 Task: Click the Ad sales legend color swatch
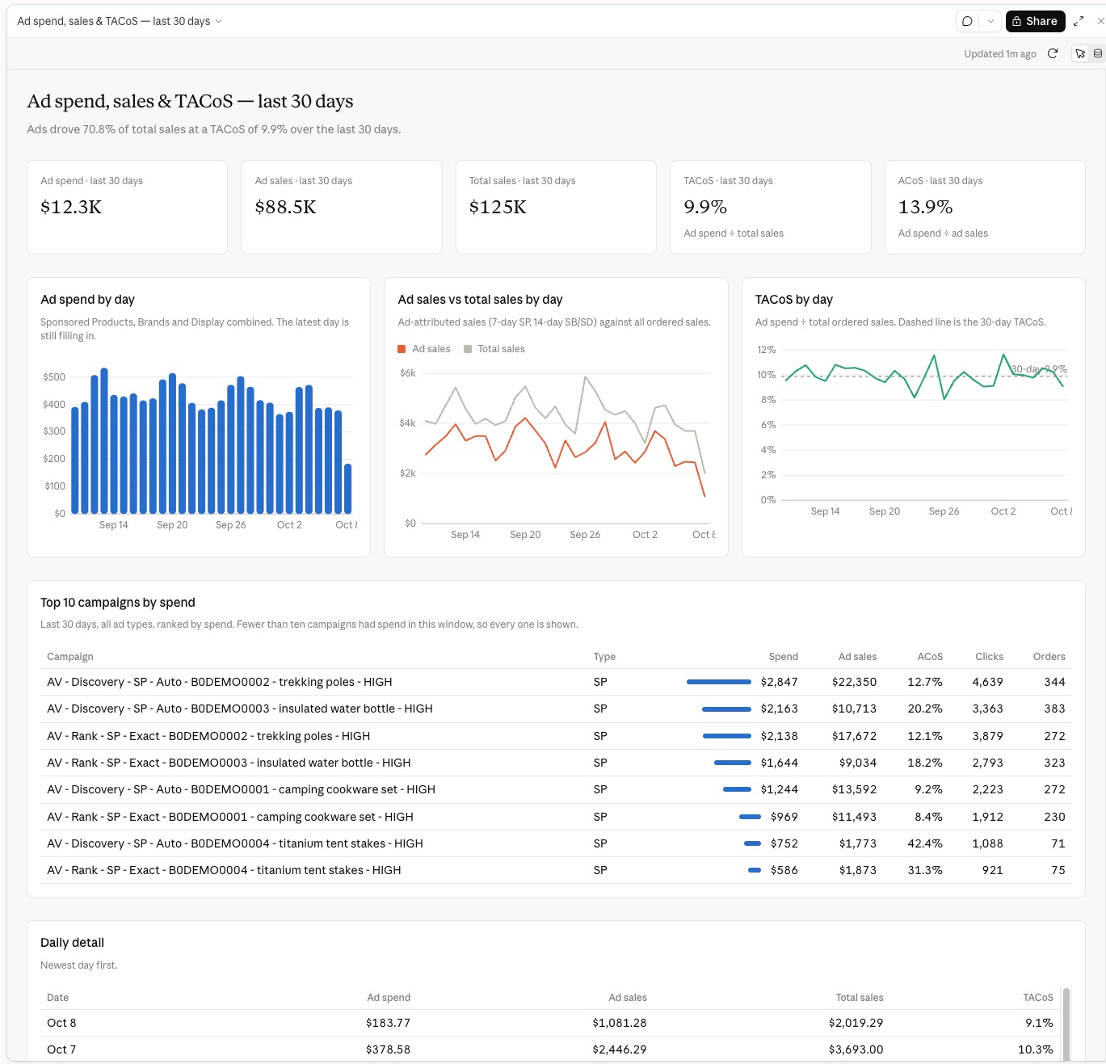point(402,349)
